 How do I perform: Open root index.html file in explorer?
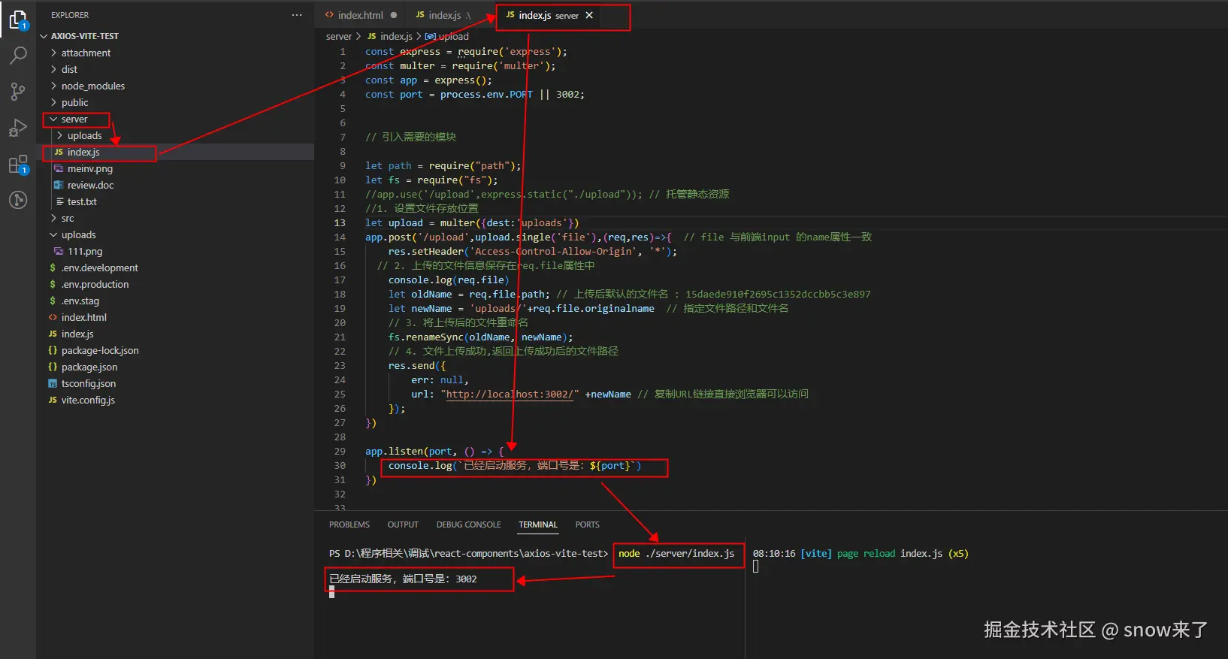(175, 317)
